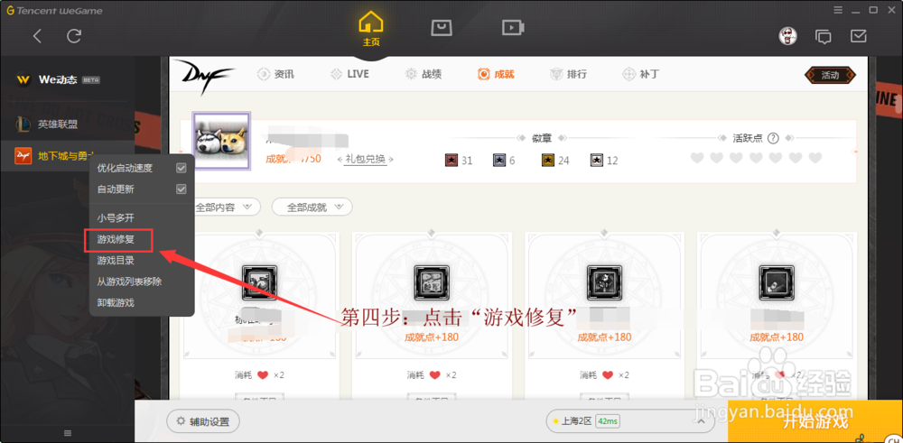Viewport: 903px width, 443px height.
Task: Open the 主页 home icon
Action: [x=371, y=29]
